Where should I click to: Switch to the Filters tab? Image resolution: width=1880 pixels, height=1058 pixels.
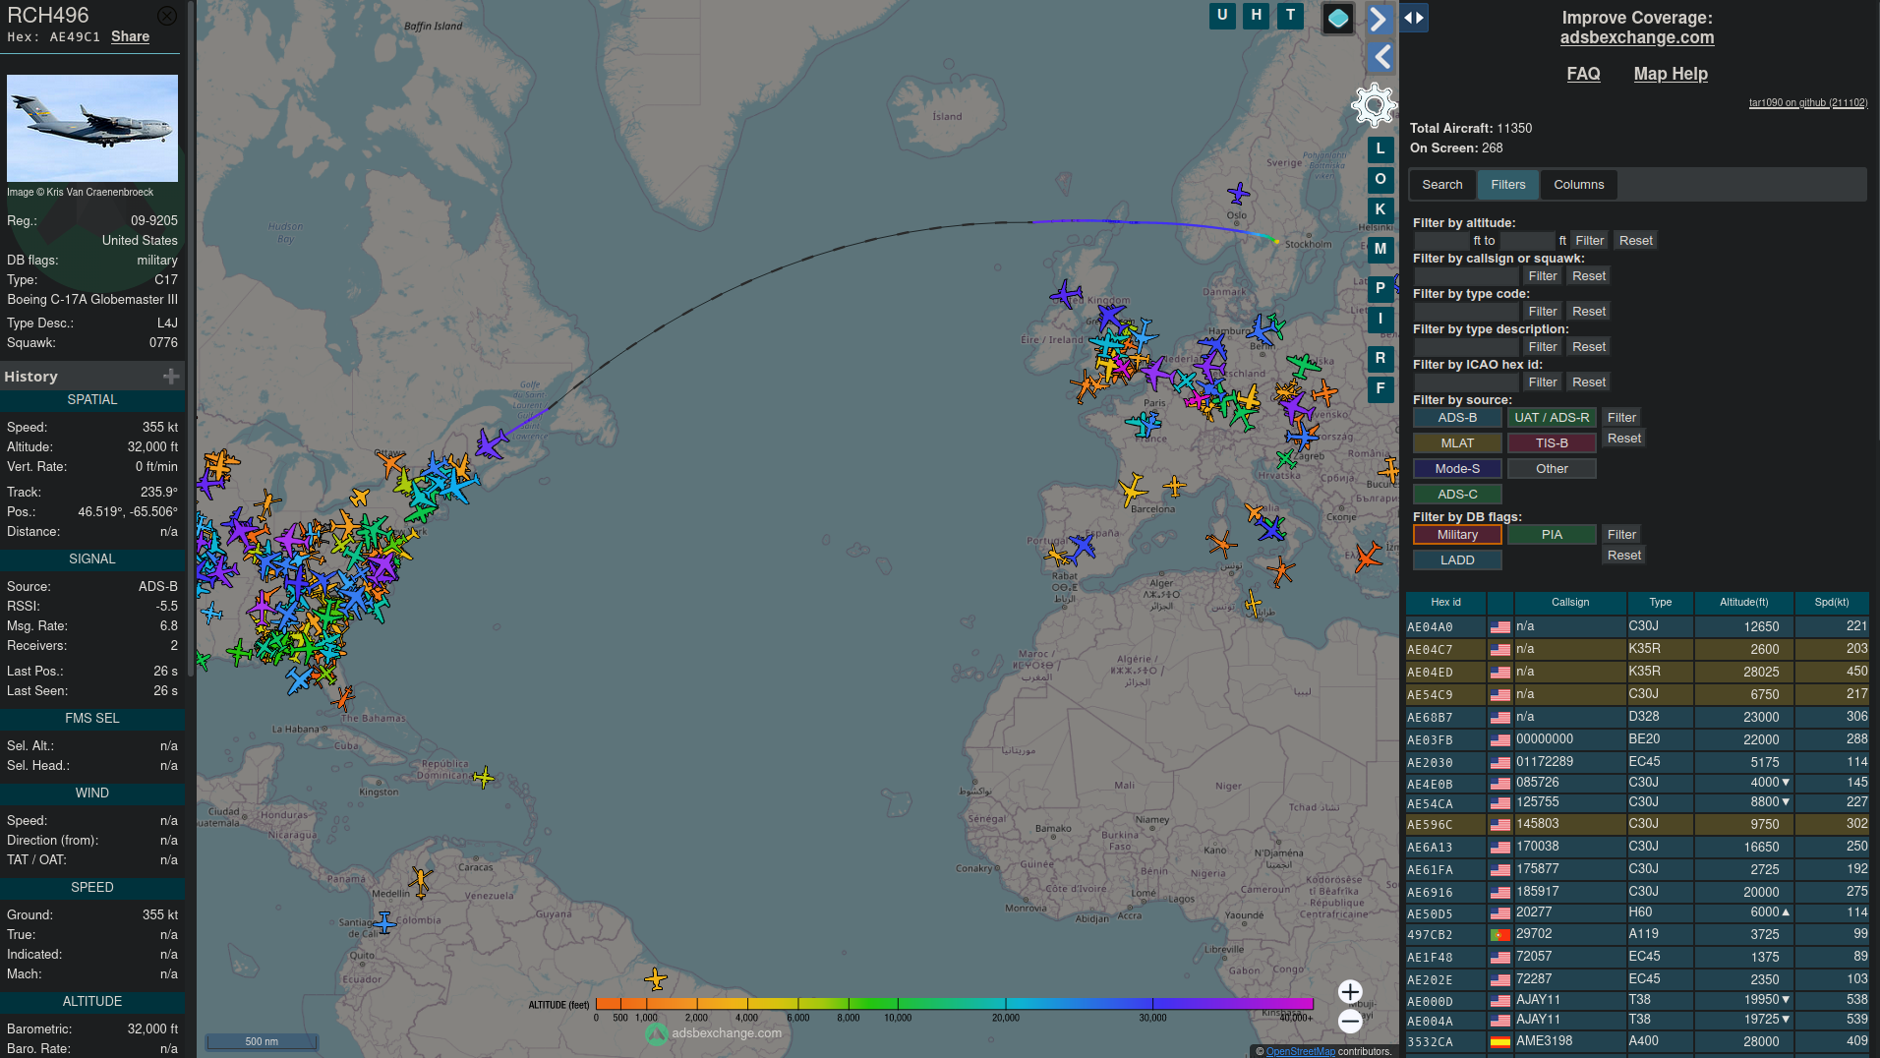(1507, 185)
